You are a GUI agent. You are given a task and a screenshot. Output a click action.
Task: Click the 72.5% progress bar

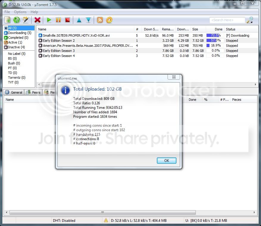pyautogui.click(x=215, y=35)
